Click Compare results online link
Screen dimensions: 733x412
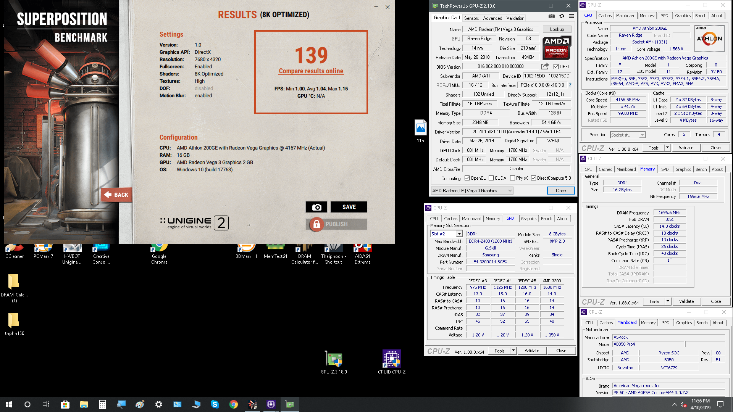tap(311, 71)
